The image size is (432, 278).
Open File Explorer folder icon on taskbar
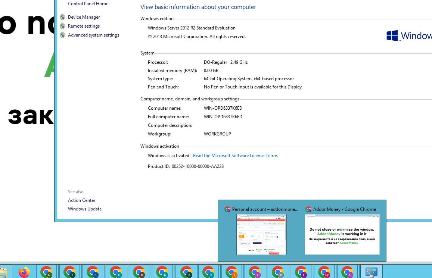click(3, 272)
